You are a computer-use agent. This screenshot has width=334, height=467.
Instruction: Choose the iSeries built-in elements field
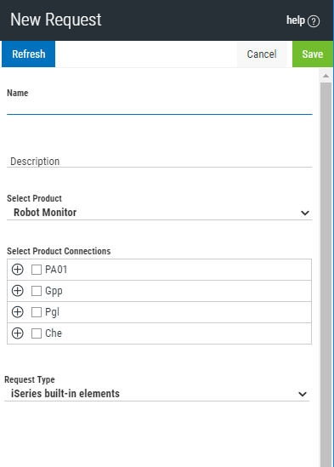[x=157, y=394]
